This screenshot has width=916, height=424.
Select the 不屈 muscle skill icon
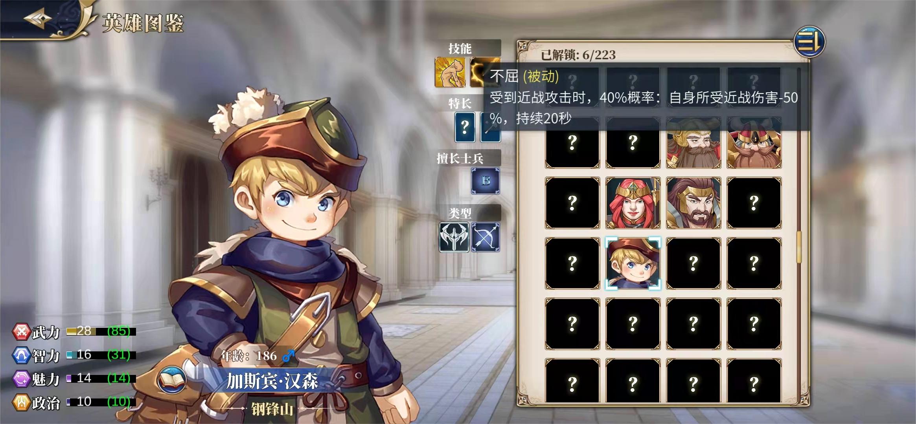click(x=450, y=72)
